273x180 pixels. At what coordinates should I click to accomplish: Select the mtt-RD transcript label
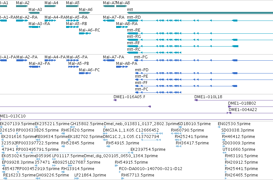click(134, 17)
